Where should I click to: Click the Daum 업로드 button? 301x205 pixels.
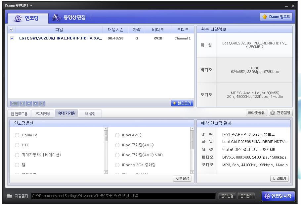[x=276, y=17]
